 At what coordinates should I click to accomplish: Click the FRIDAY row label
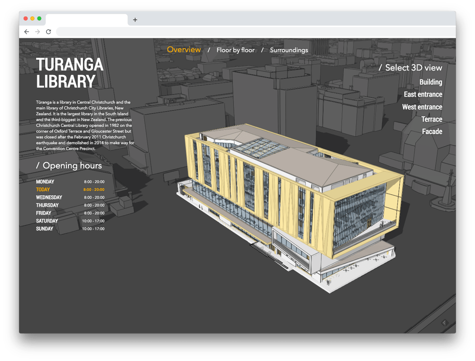(x=44, y=213)
